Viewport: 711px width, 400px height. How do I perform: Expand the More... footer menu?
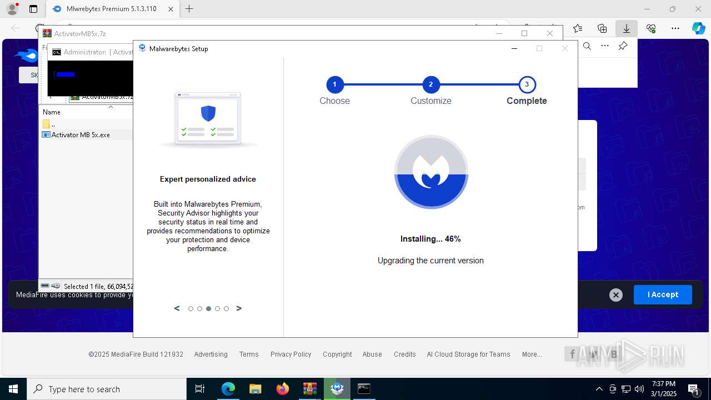[x=532, y=354]
